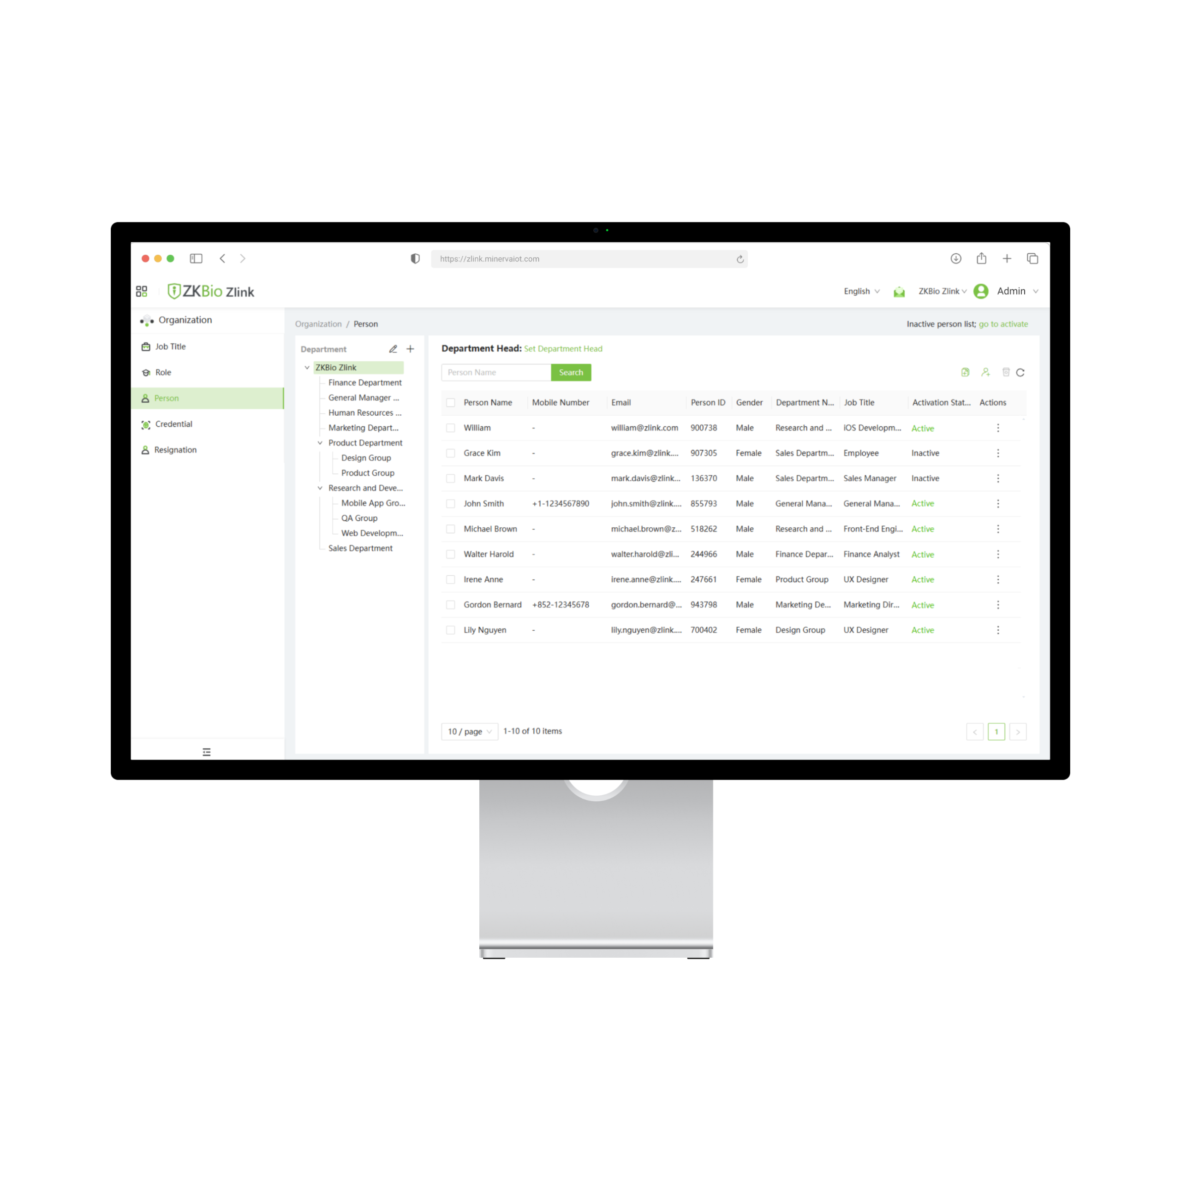
Task: Click the refresh list icon
Action: (1020, 372)
